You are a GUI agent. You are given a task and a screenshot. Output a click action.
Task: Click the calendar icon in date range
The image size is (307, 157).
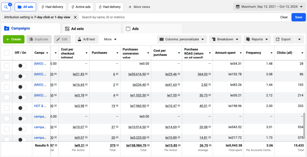tap(237, 7)
